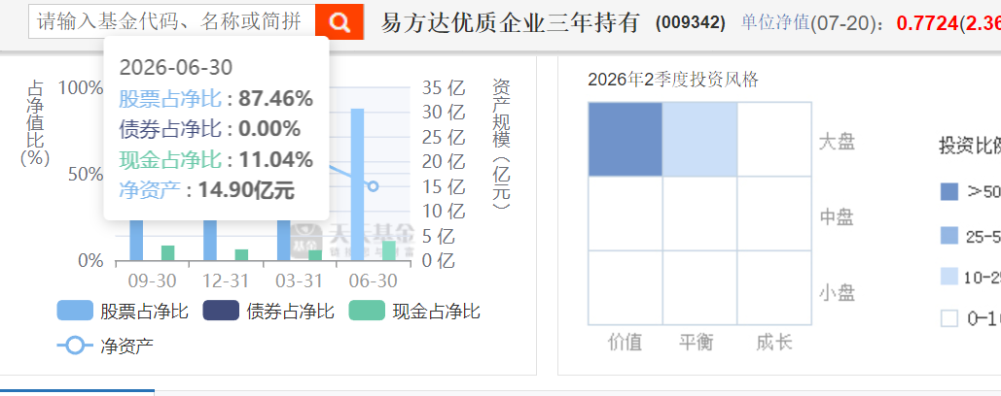The width and height of the screenshot is (1001, 396).
Task: Click the >50 investment ratio legend swatch
Action: pyautogui.click(x=949, y=191)
